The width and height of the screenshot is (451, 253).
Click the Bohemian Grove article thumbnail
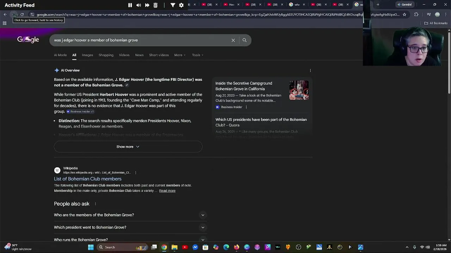[299, 90]
